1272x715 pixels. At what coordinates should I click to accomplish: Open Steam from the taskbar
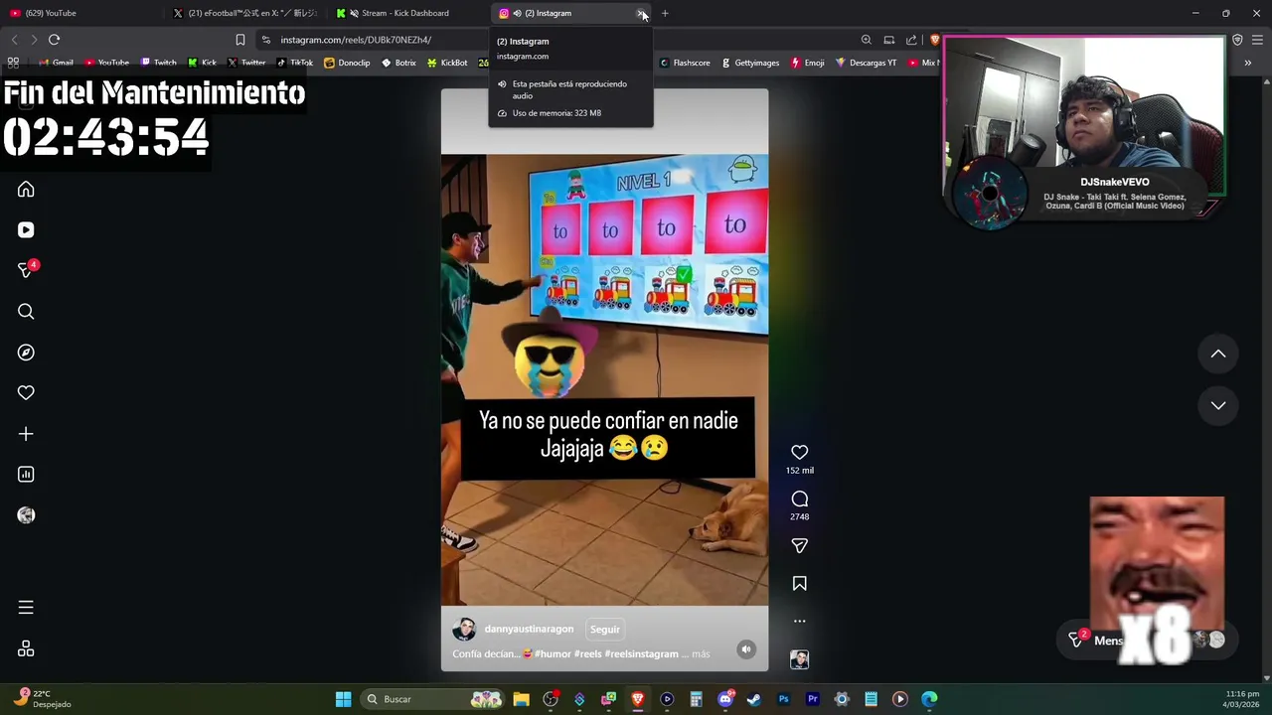754,699
